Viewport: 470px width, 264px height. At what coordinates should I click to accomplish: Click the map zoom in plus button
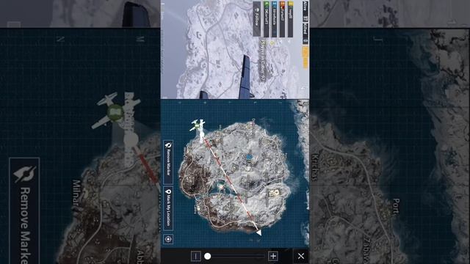click(x=272, y=256)
